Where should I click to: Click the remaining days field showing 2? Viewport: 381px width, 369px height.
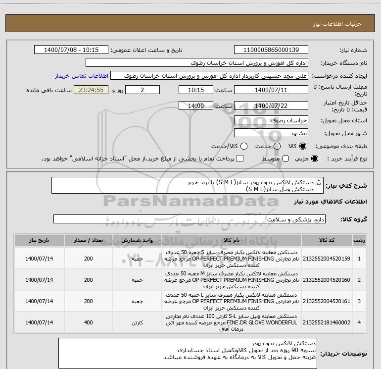click(143, 90)
